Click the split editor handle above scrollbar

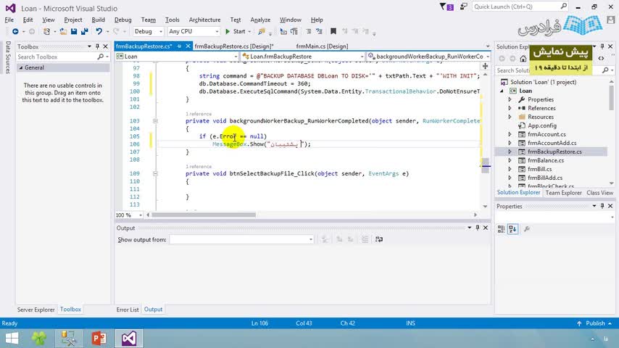[x=485, y=66]
